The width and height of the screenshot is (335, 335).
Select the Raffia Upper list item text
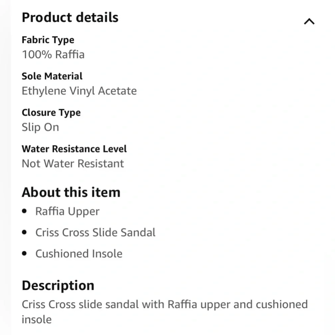coord(67,211)
